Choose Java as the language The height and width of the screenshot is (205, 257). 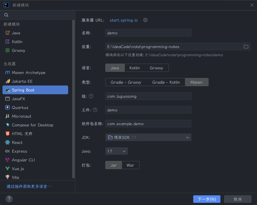tap(115, 68)
